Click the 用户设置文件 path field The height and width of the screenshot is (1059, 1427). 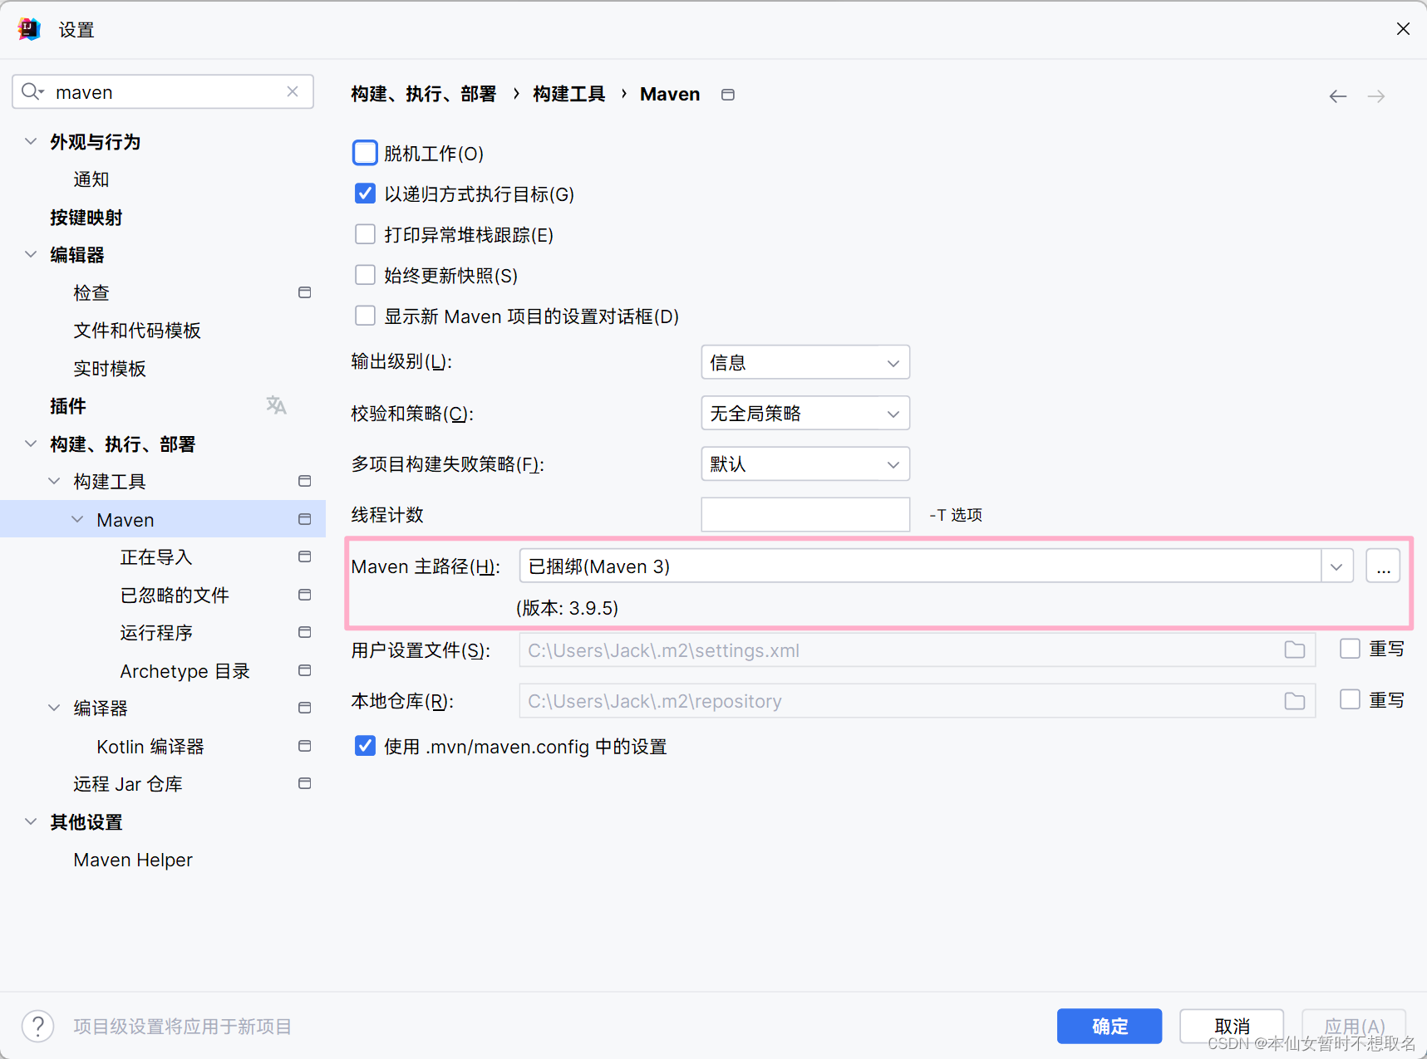(917, 650)
